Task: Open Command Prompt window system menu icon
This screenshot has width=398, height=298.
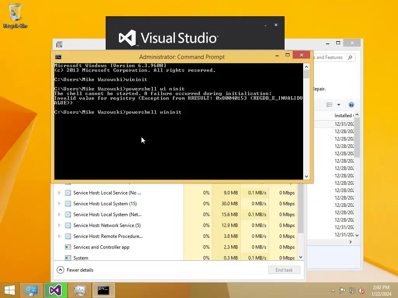Action: (58, 57)
